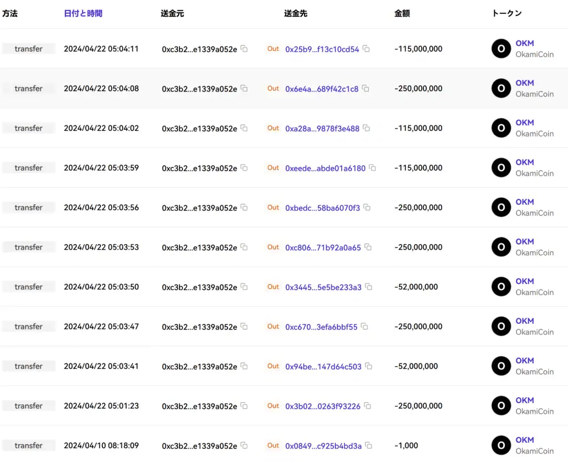Click transfer tag in 08:18:09 row

pyautogui.click(x=29, y=445)
